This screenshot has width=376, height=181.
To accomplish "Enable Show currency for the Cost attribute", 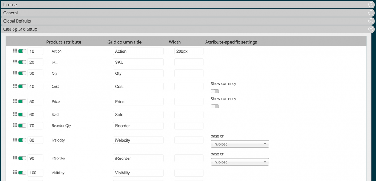I will tap(215, 91).
